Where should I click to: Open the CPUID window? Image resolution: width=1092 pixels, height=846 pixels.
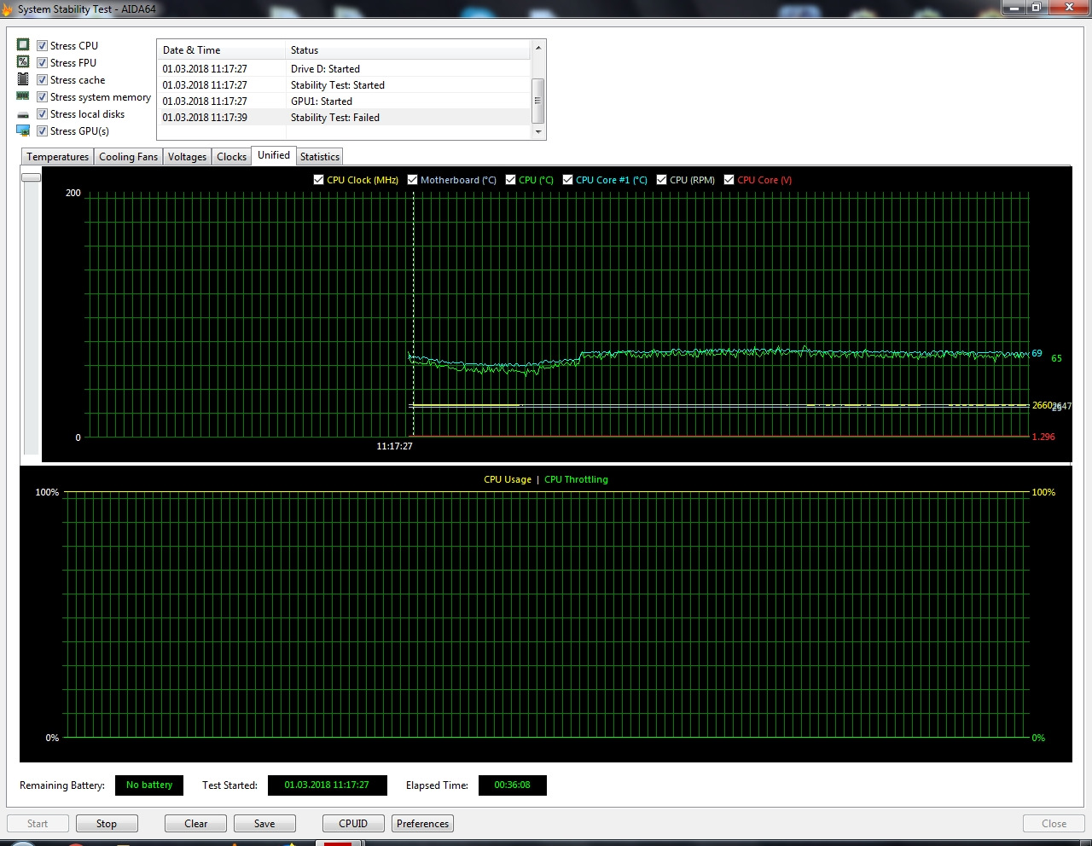pyautogui.click(x=353, y=824)
